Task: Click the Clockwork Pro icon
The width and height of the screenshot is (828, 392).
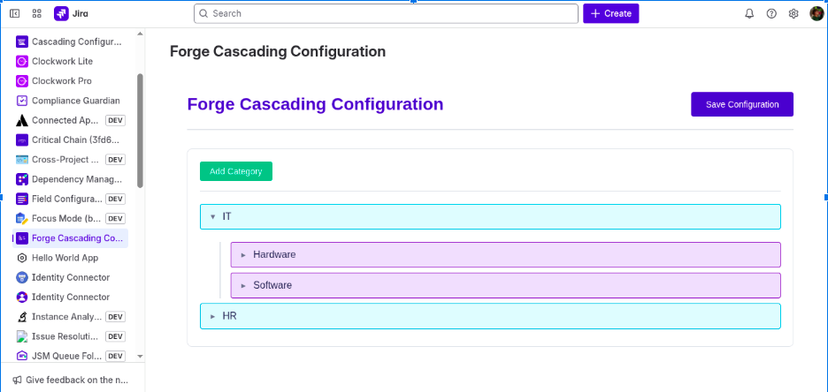Action: coord(21,81)
